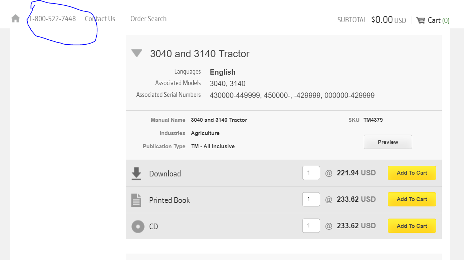Go to the home page icon
Image resolution: width=464 pixels, height=260 pixels.
click(15, 19)
